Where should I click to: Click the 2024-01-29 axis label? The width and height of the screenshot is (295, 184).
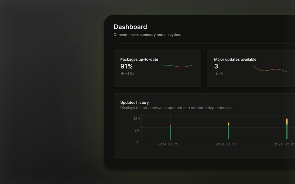(168, 144)
